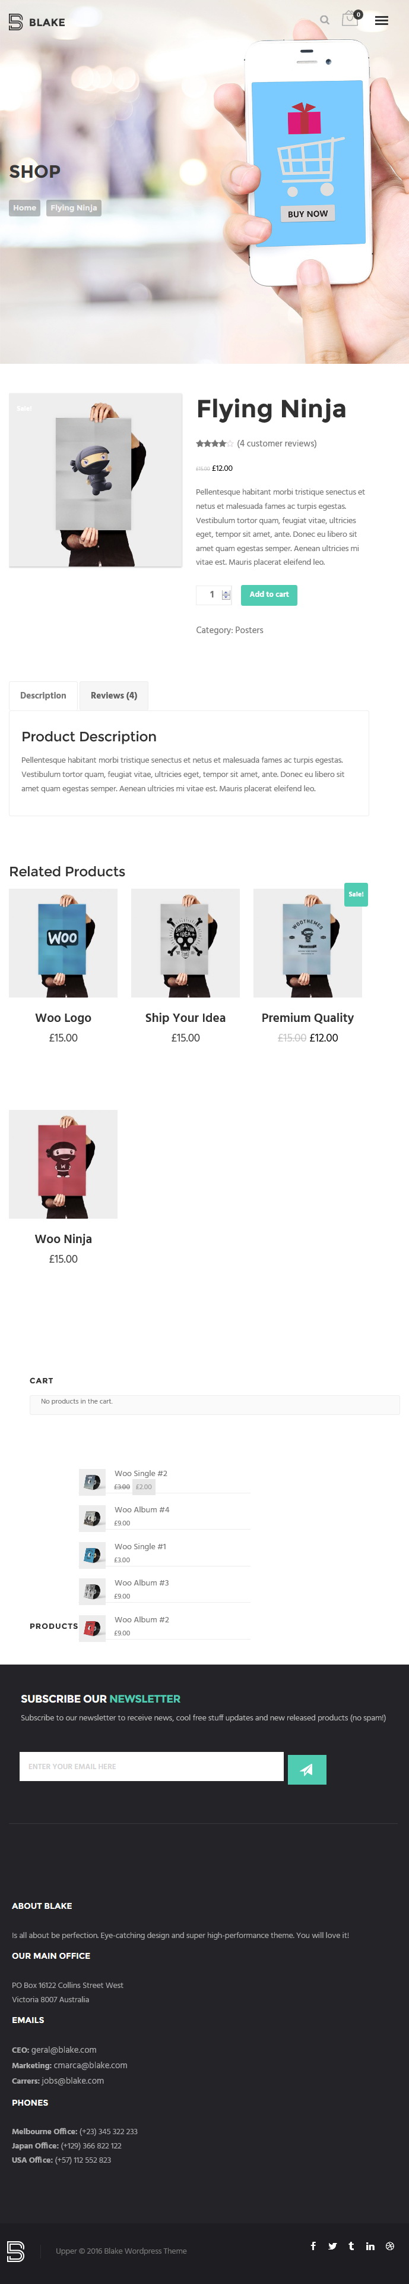Open the Woo Single #2 product link
The height and width of the screenshot is (2284, 409).
pos(141,1474)
